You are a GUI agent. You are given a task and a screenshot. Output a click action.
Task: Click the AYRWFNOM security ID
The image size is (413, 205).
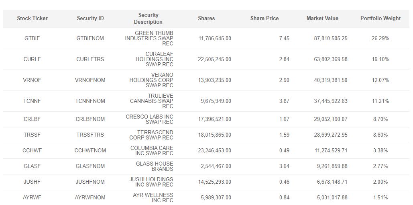click(x=90, y=197)
